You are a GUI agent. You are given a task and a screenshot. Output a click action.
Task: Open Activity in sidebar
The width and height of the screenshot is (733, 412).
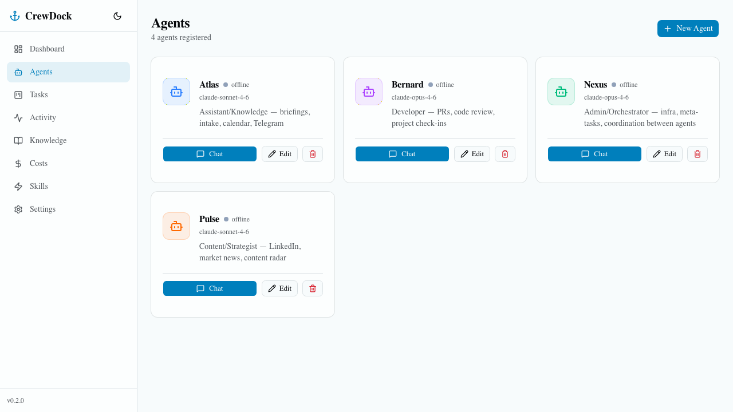68,118
